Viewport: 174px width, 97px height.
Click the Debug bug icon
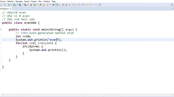pos(9,5)
